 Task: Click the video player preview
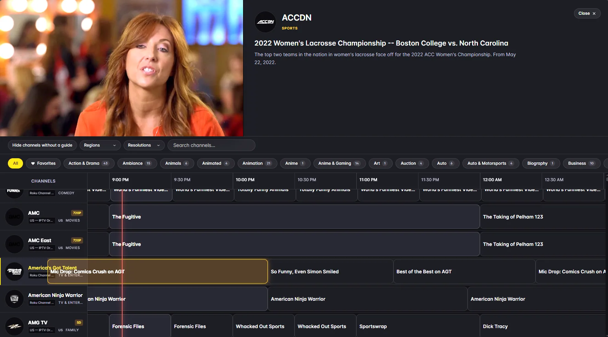tap(122, 68)
